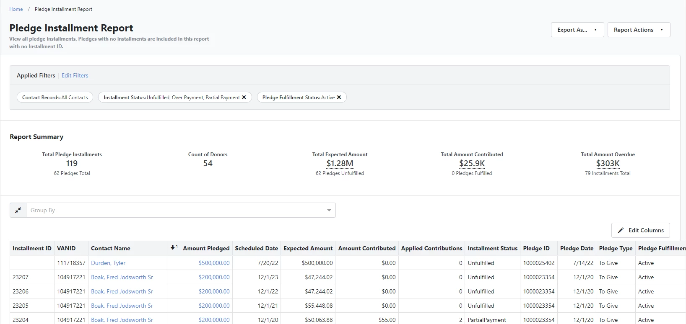
Task: Click the 62 Pledges Unfulfilled text
Action: tap(340, 173)
